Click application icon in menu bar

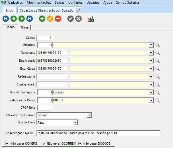coord(4,3)
